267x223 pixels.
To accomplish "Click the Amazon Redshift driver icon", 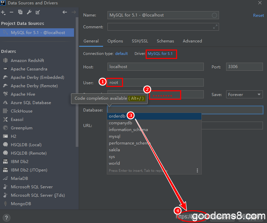I will pyautogui.click(x=5, y=60).
